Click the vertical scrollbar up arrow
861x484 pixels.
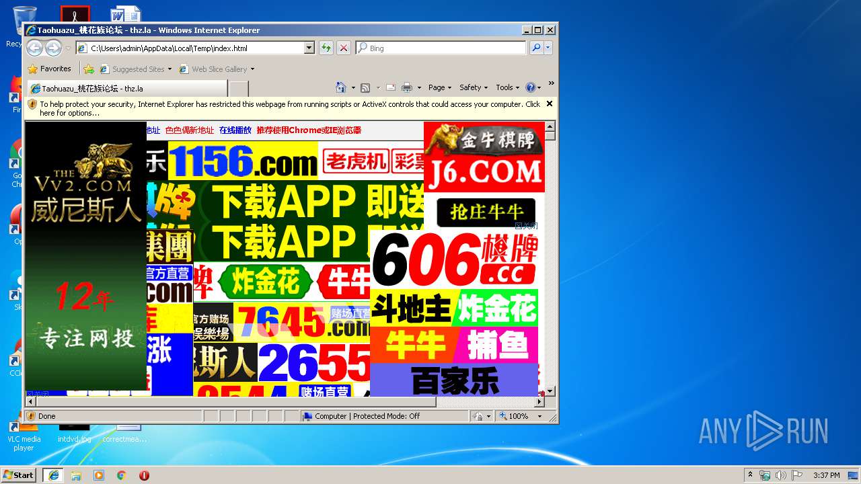tap(550, 126)
